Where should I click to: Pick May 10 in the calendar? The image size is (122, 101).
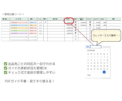(107, 60)
